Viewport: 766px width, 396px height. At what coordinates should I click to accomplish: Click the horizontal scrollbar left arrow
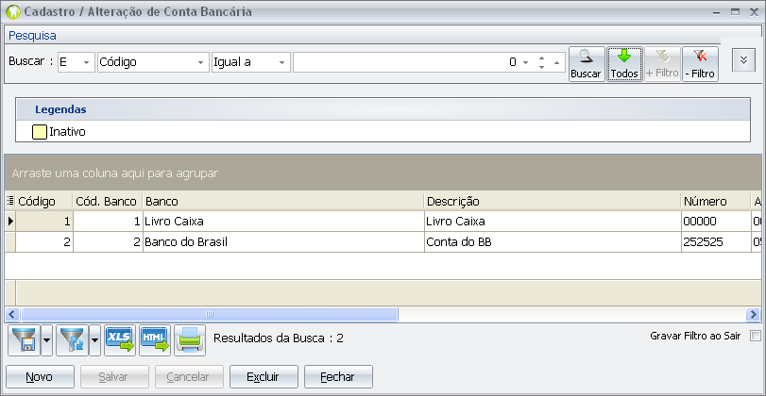12,315
